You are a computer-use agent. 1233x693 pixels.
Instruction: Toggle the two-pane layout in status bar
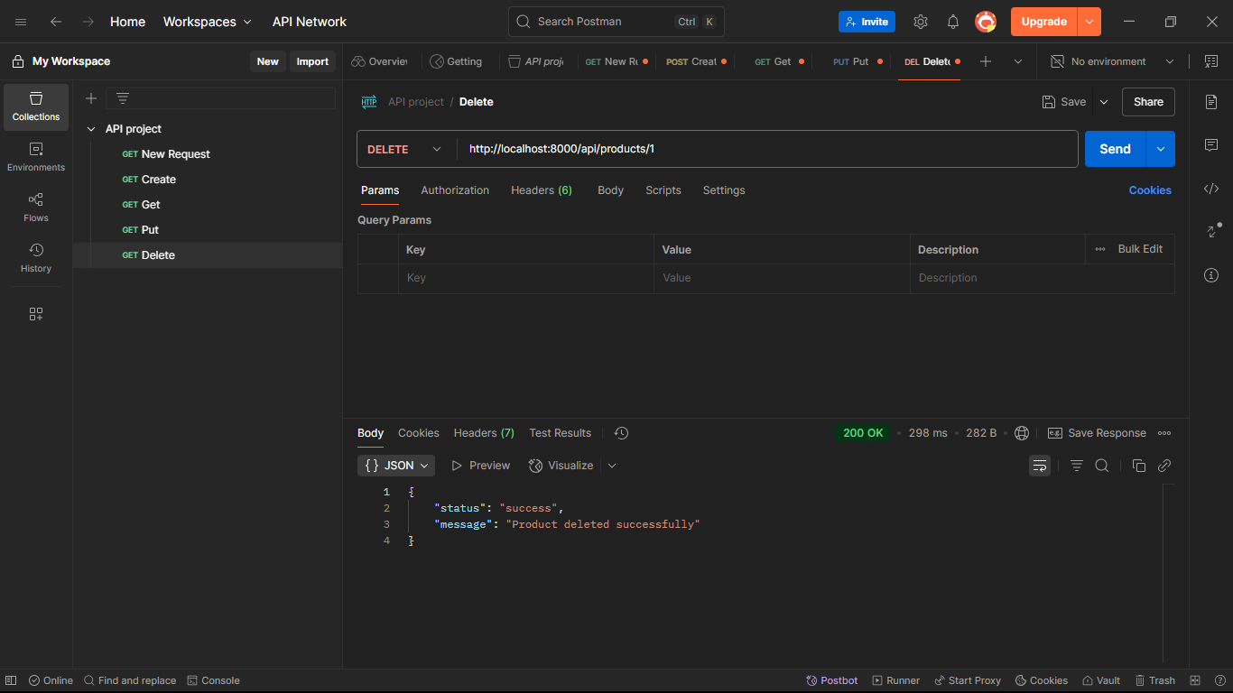[1195, 680]
